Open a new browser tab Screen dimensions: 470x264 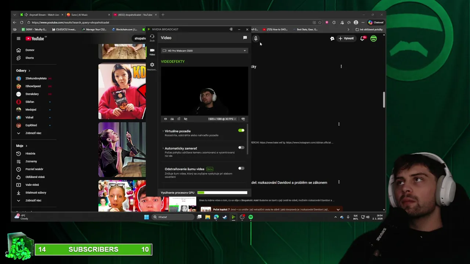[163, 15]
